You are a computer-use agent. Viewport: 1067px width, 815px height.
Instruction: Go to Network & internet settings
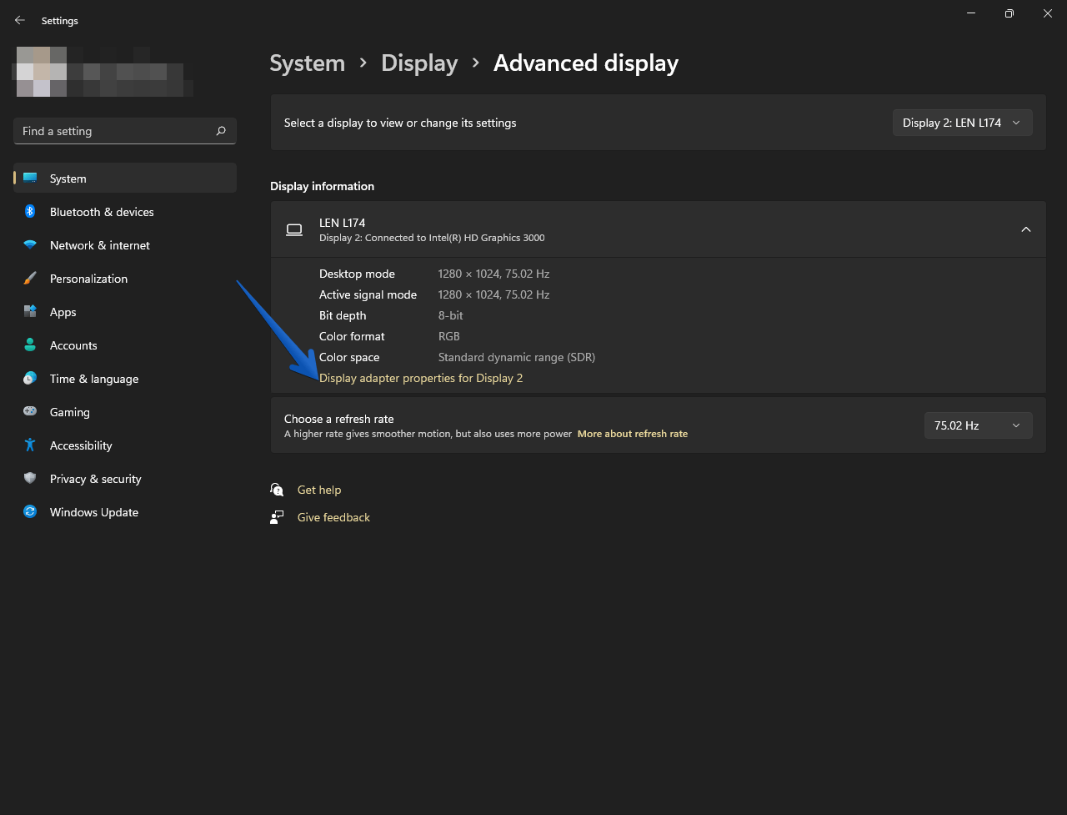tap(125, 245)
